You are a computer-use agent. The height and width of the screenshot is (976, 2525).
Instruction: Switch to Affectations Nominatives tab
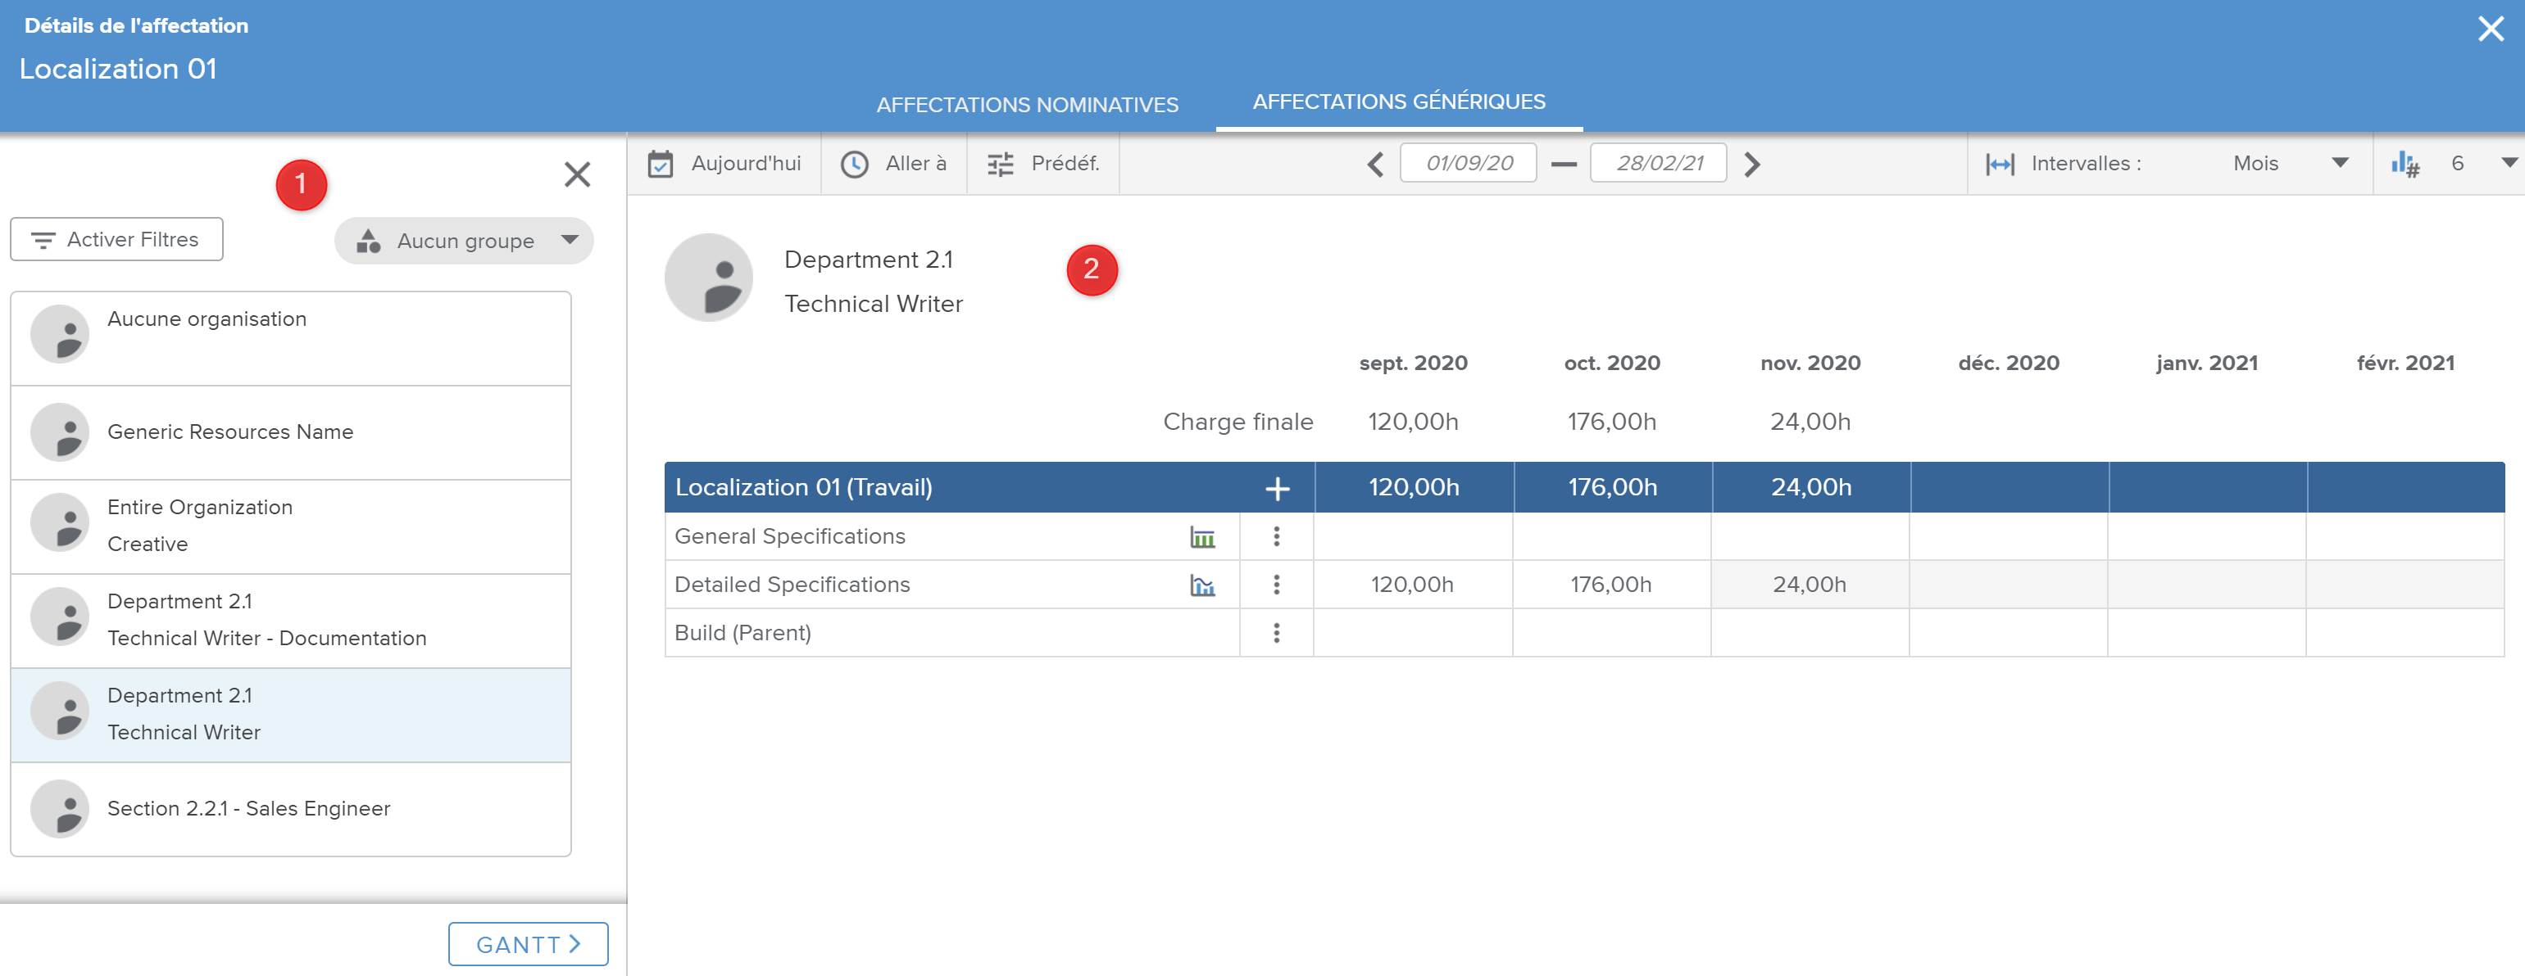pyautogui.click(x=1026, y=105)
